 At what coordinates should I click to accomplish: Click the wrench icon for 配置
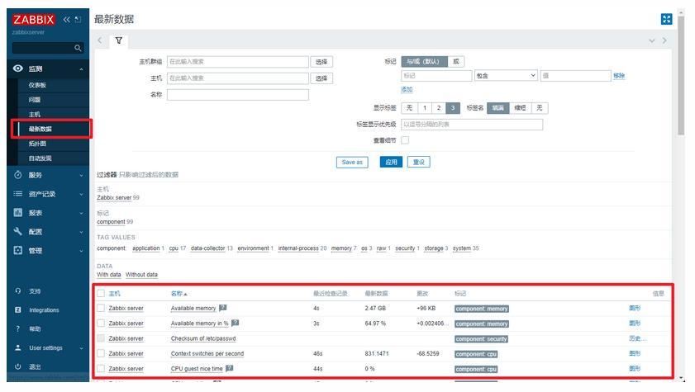(x=17, y=231)
